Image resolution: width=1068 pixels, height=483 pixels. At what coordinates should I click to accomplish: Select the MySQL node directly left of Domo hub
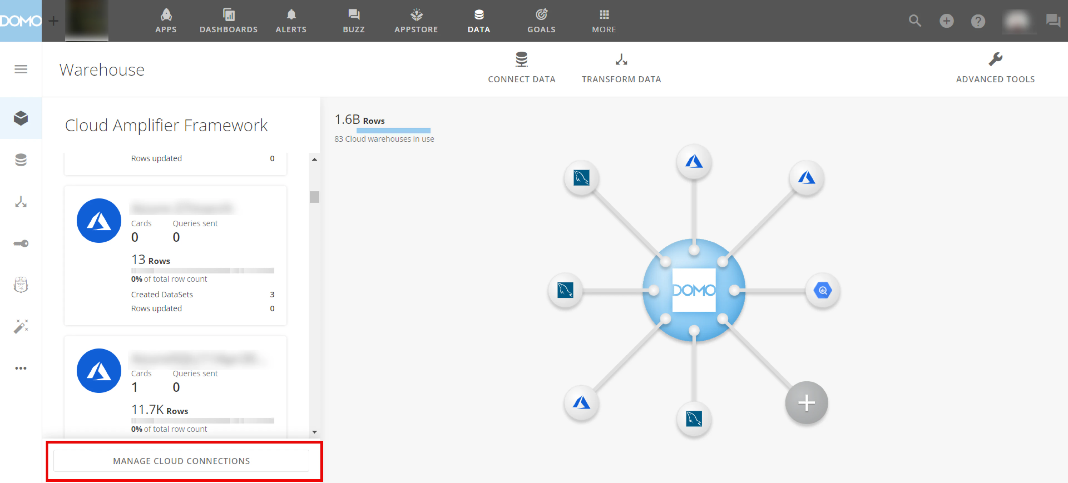(565, 290)
